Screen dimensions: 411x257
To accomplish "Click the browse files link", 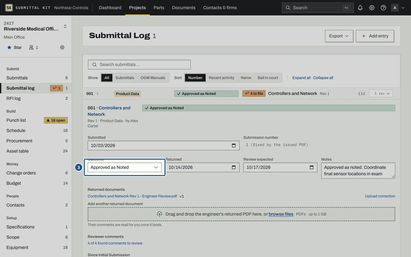I will 281,214.
